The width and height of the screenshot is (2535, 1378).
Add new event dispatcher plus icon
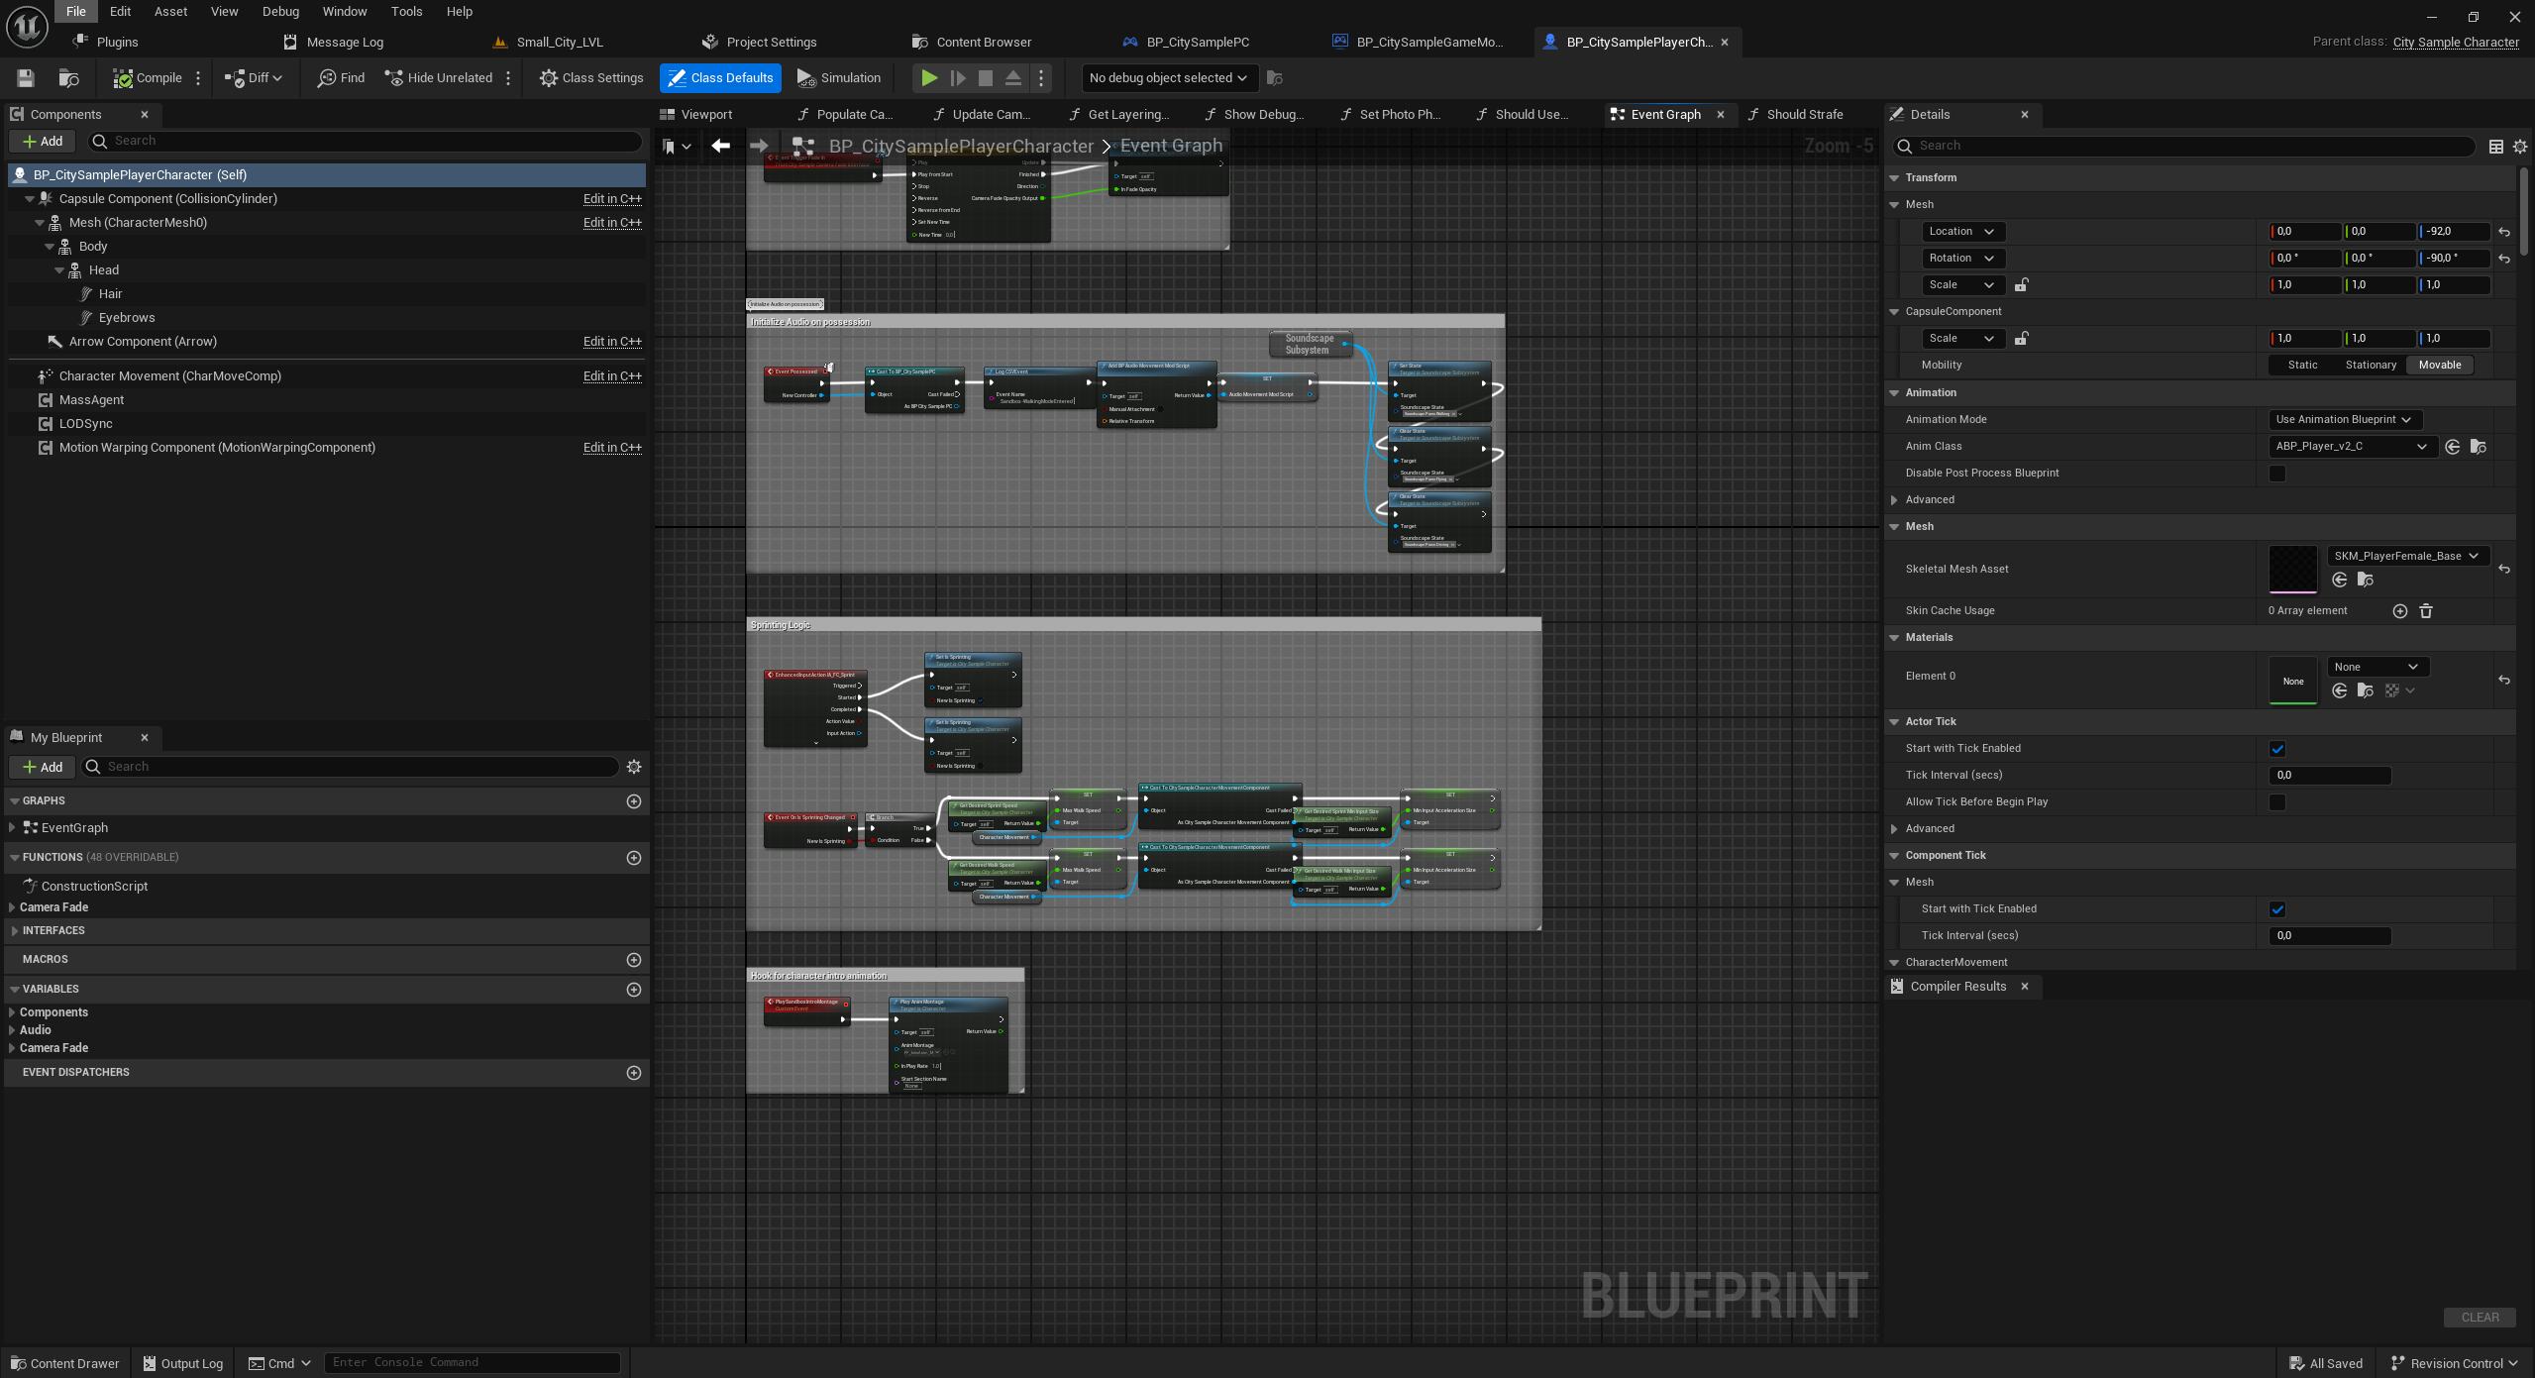point(634,1073)
